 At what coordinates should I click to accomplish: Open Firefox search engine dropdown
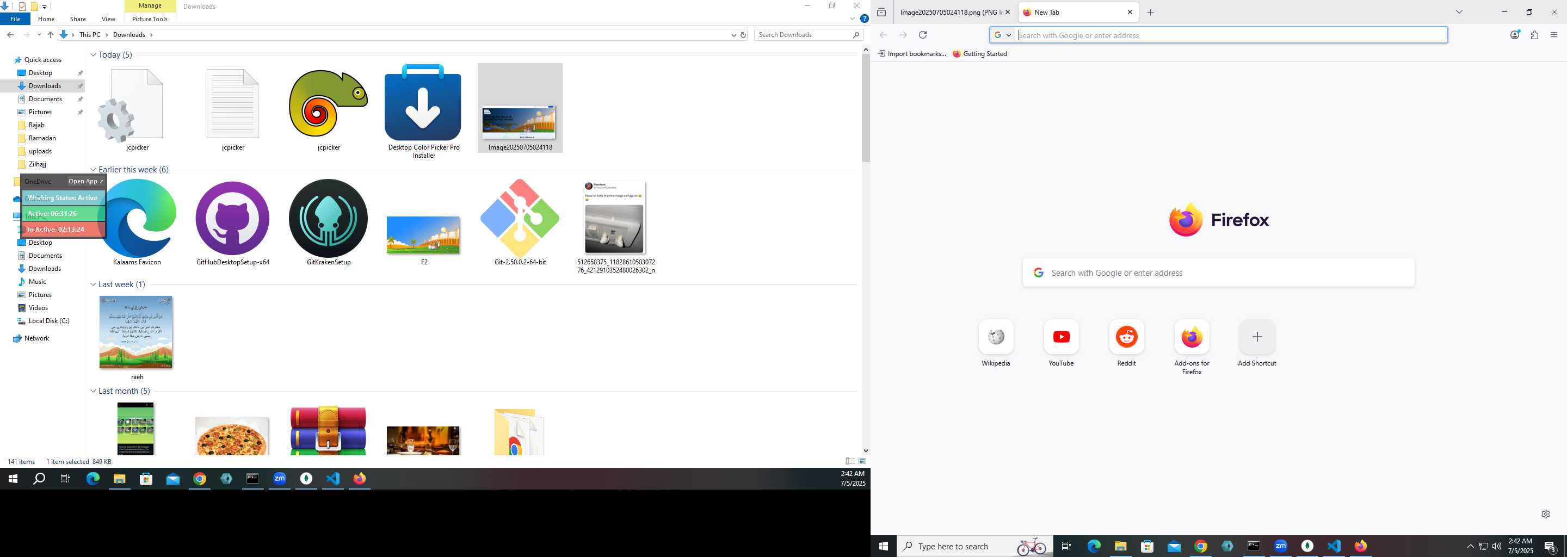[1002, 35]
